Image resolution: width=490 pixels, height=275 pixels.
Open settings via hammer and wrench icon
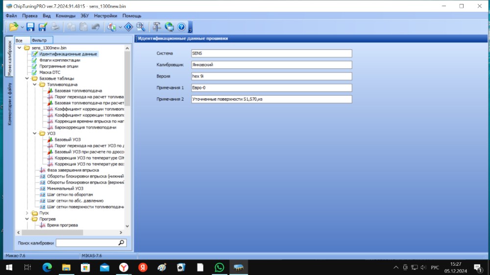(x=157, y=27)
